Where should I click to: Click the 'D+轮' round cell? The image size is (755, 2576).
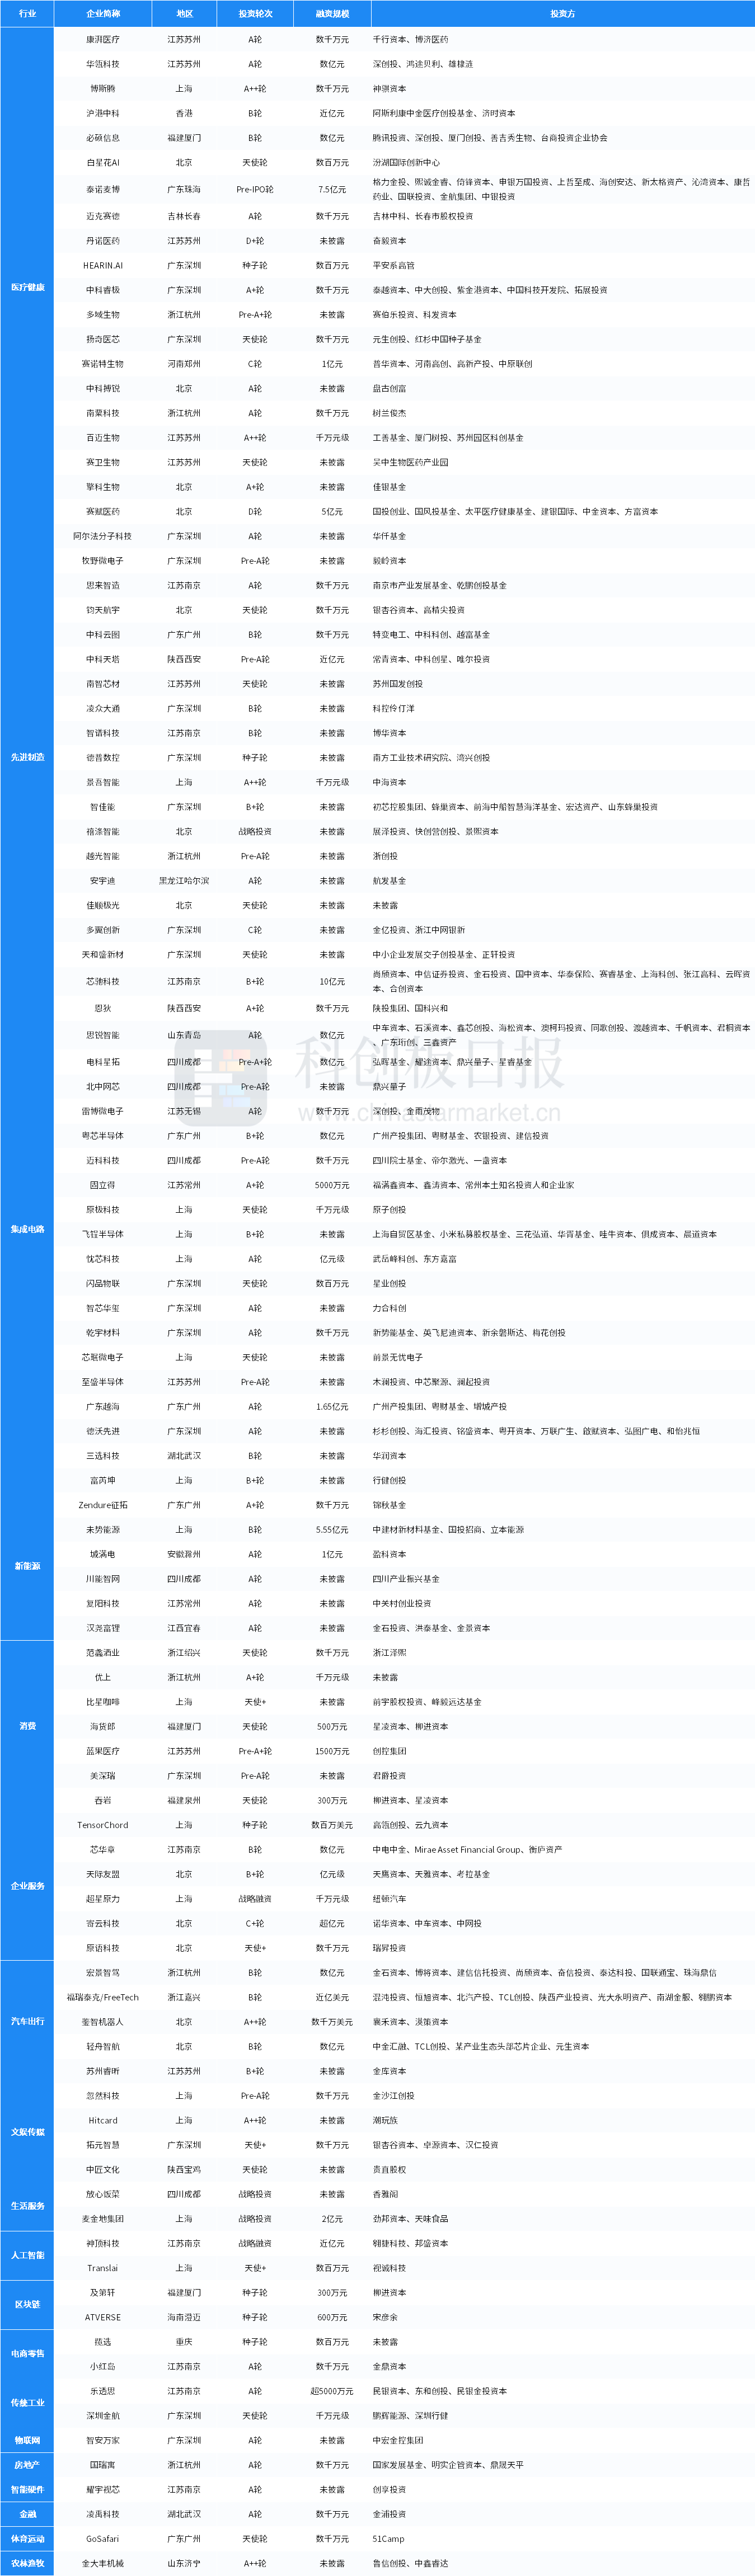(255, 241)
